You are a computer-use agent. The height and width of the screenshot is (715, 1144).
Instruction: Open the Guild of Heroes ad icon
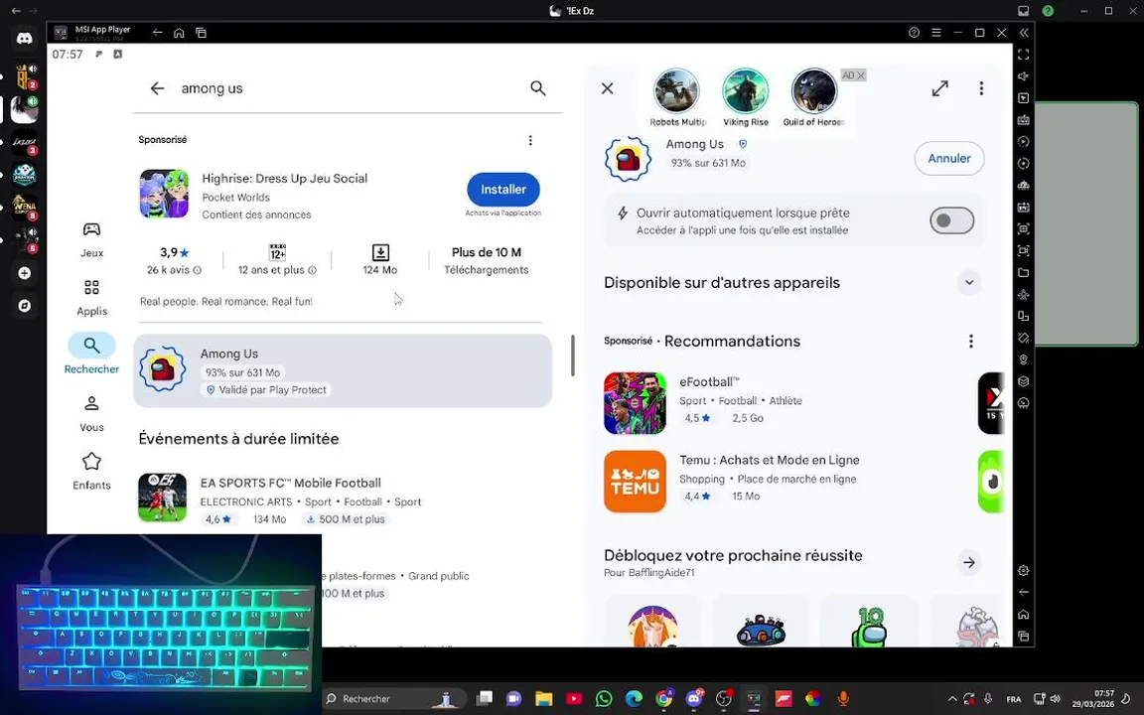click(813, 91)
